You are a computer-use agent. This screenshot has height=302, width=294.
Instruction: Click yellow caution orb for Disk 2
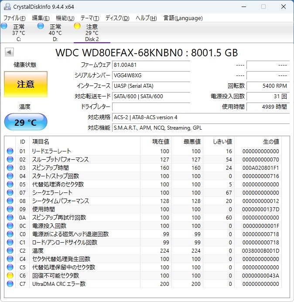[77, 26]
